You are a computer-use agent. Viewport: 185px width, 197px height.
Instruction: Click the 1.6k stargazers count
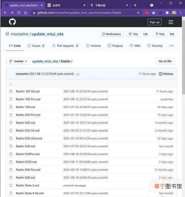[145, 34]
